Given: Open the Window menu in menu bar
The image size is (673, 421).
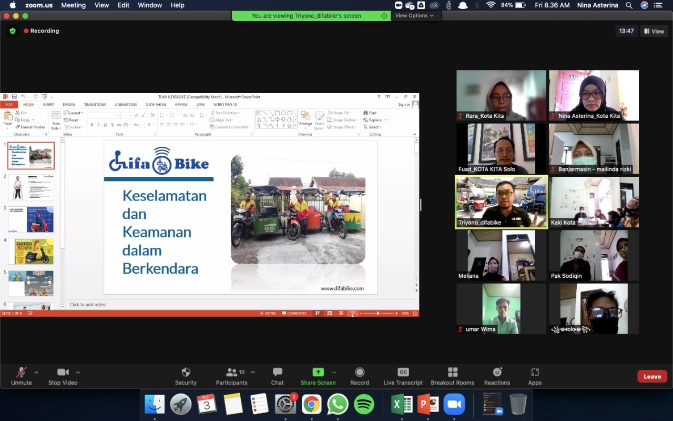Looking at the screenshot, I should [x=150, y=5].
